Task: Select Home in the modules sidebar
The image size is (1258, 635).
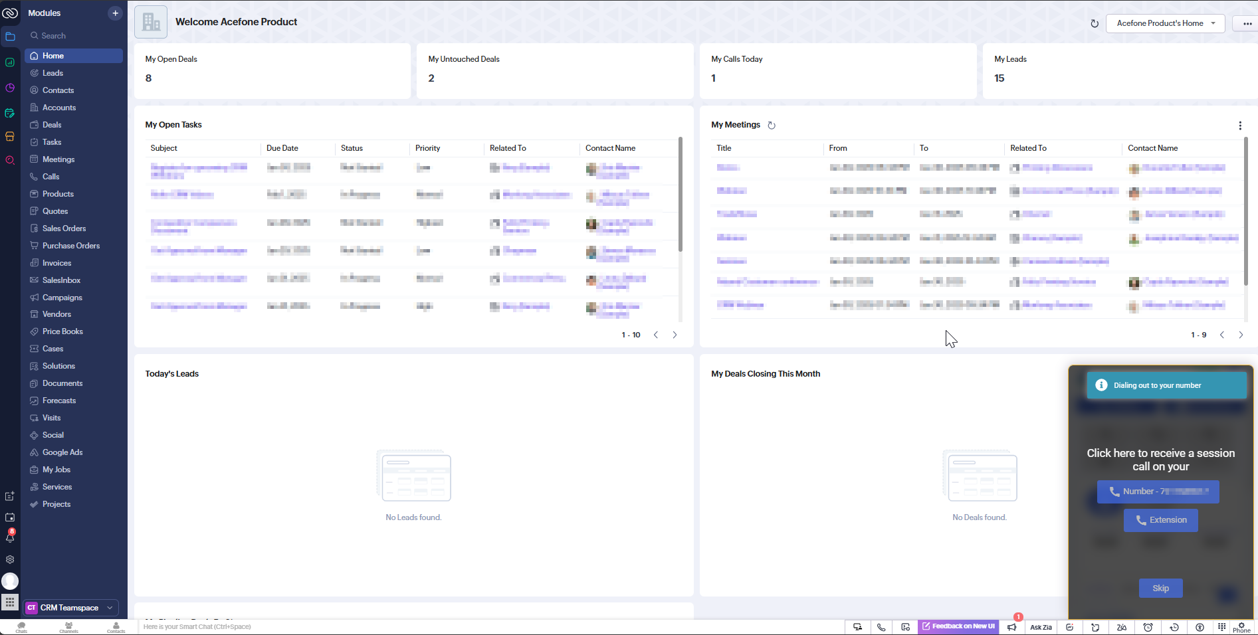Action: (74, 56)
